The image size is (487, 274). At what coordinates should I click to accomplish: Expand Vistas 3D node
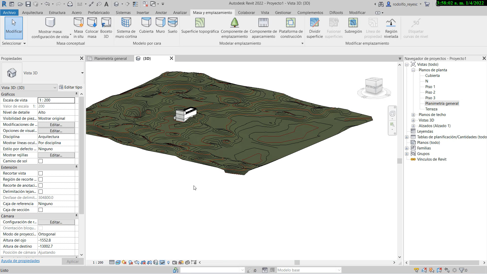[413, 120]
